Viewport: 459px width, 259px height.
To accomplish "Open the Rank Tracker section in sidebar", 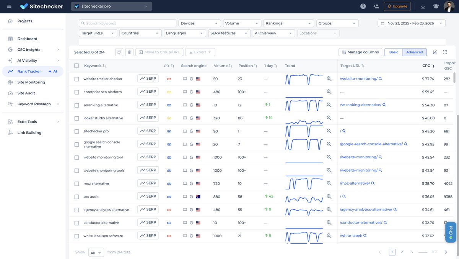I will 30,71.
